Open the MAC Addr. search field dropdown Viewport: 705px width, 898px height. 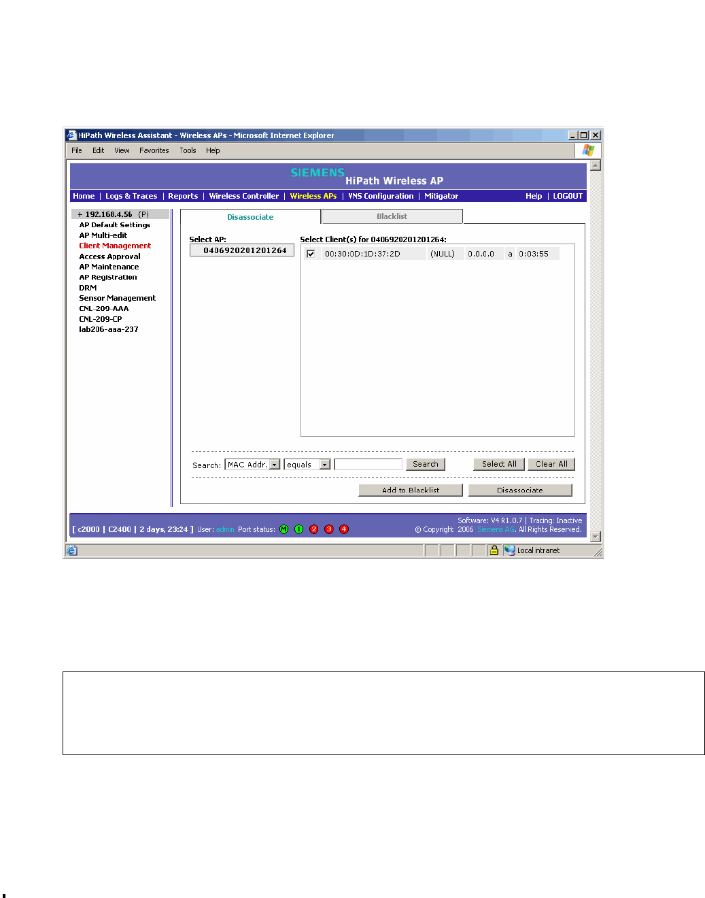[x=275, y=465]
